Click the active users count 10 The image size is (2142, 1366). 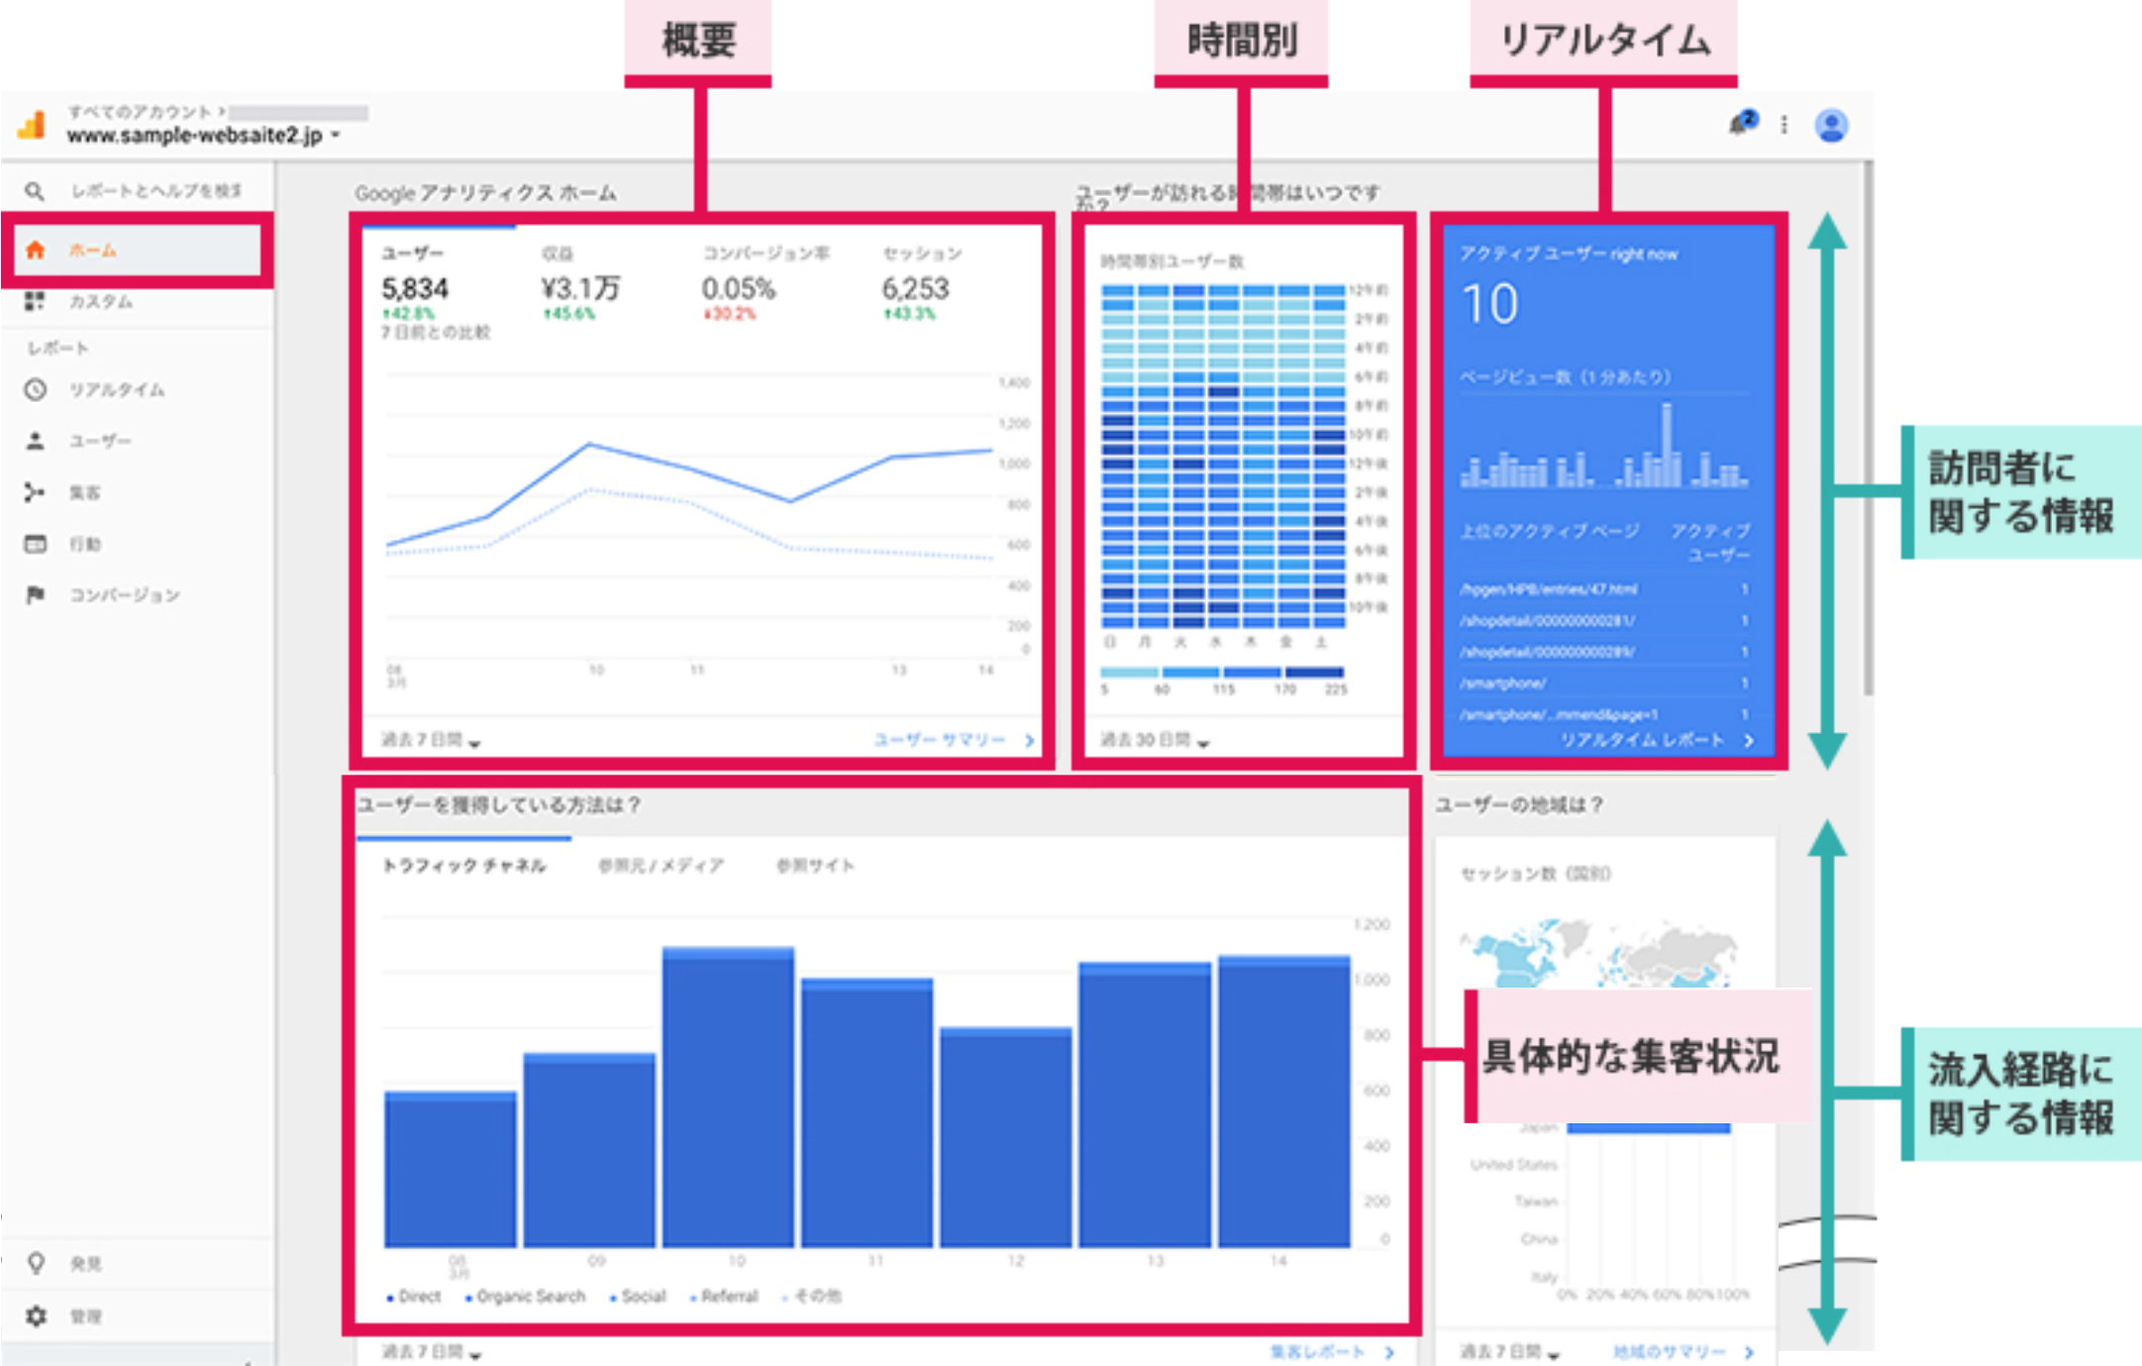pos(1489,304)
